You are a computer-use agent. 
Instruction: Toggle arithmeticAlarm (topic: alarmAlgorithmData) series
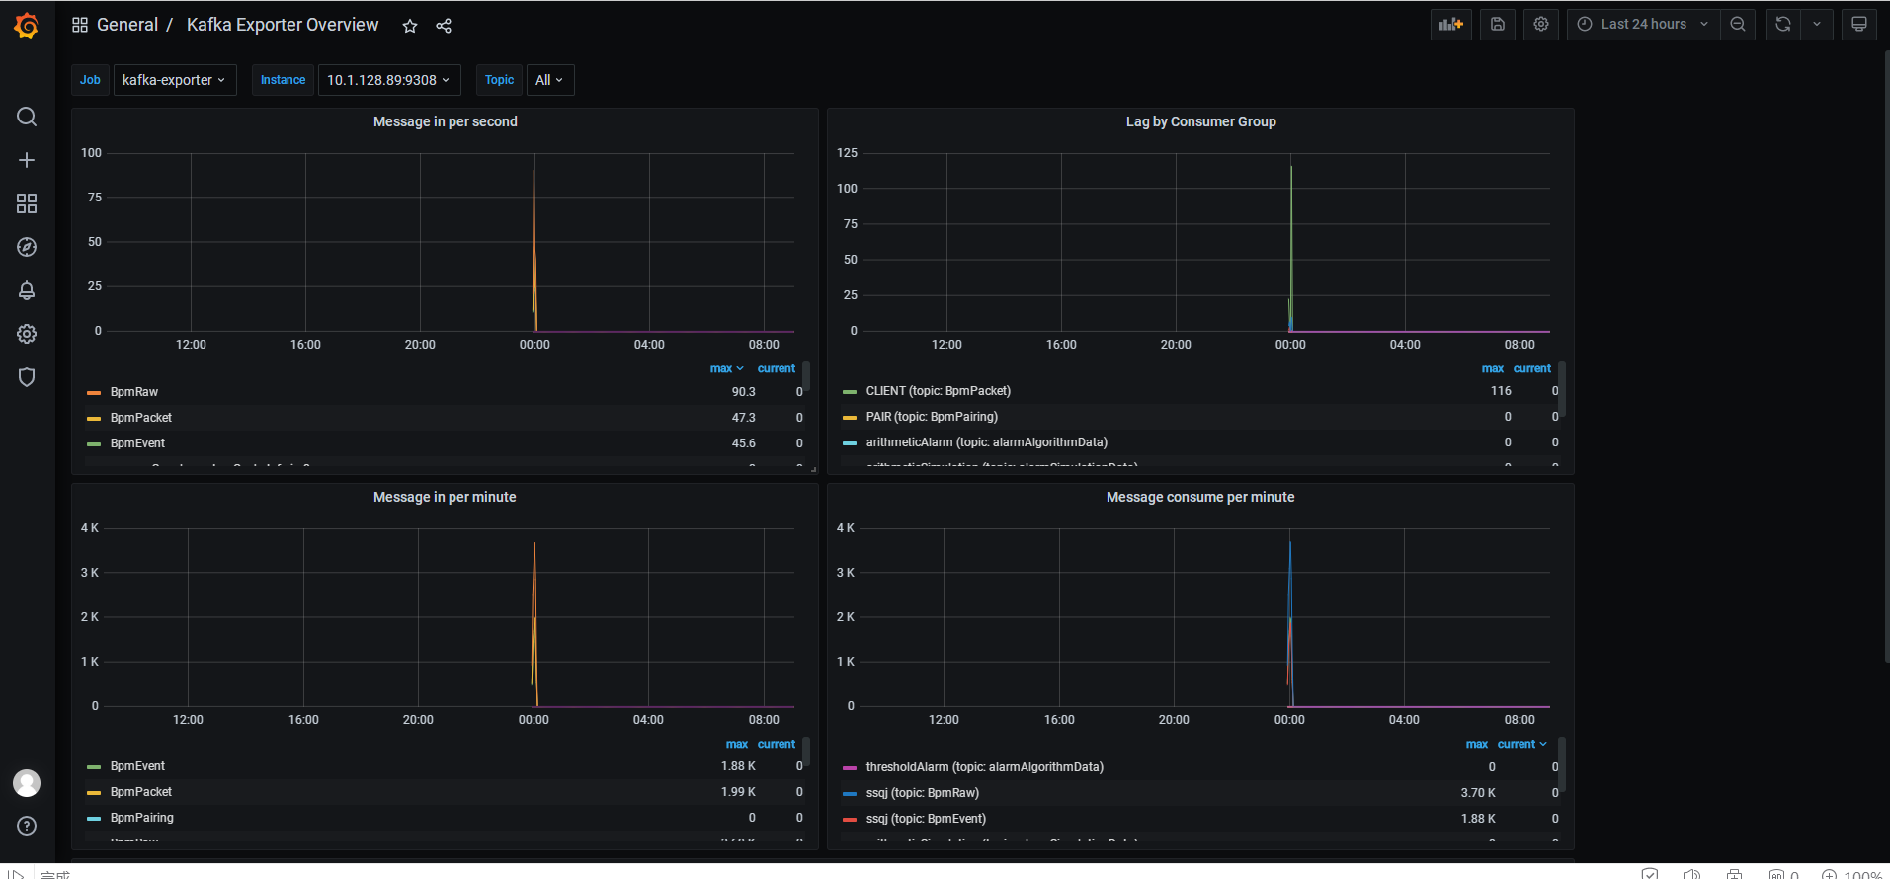click(987, 442)
